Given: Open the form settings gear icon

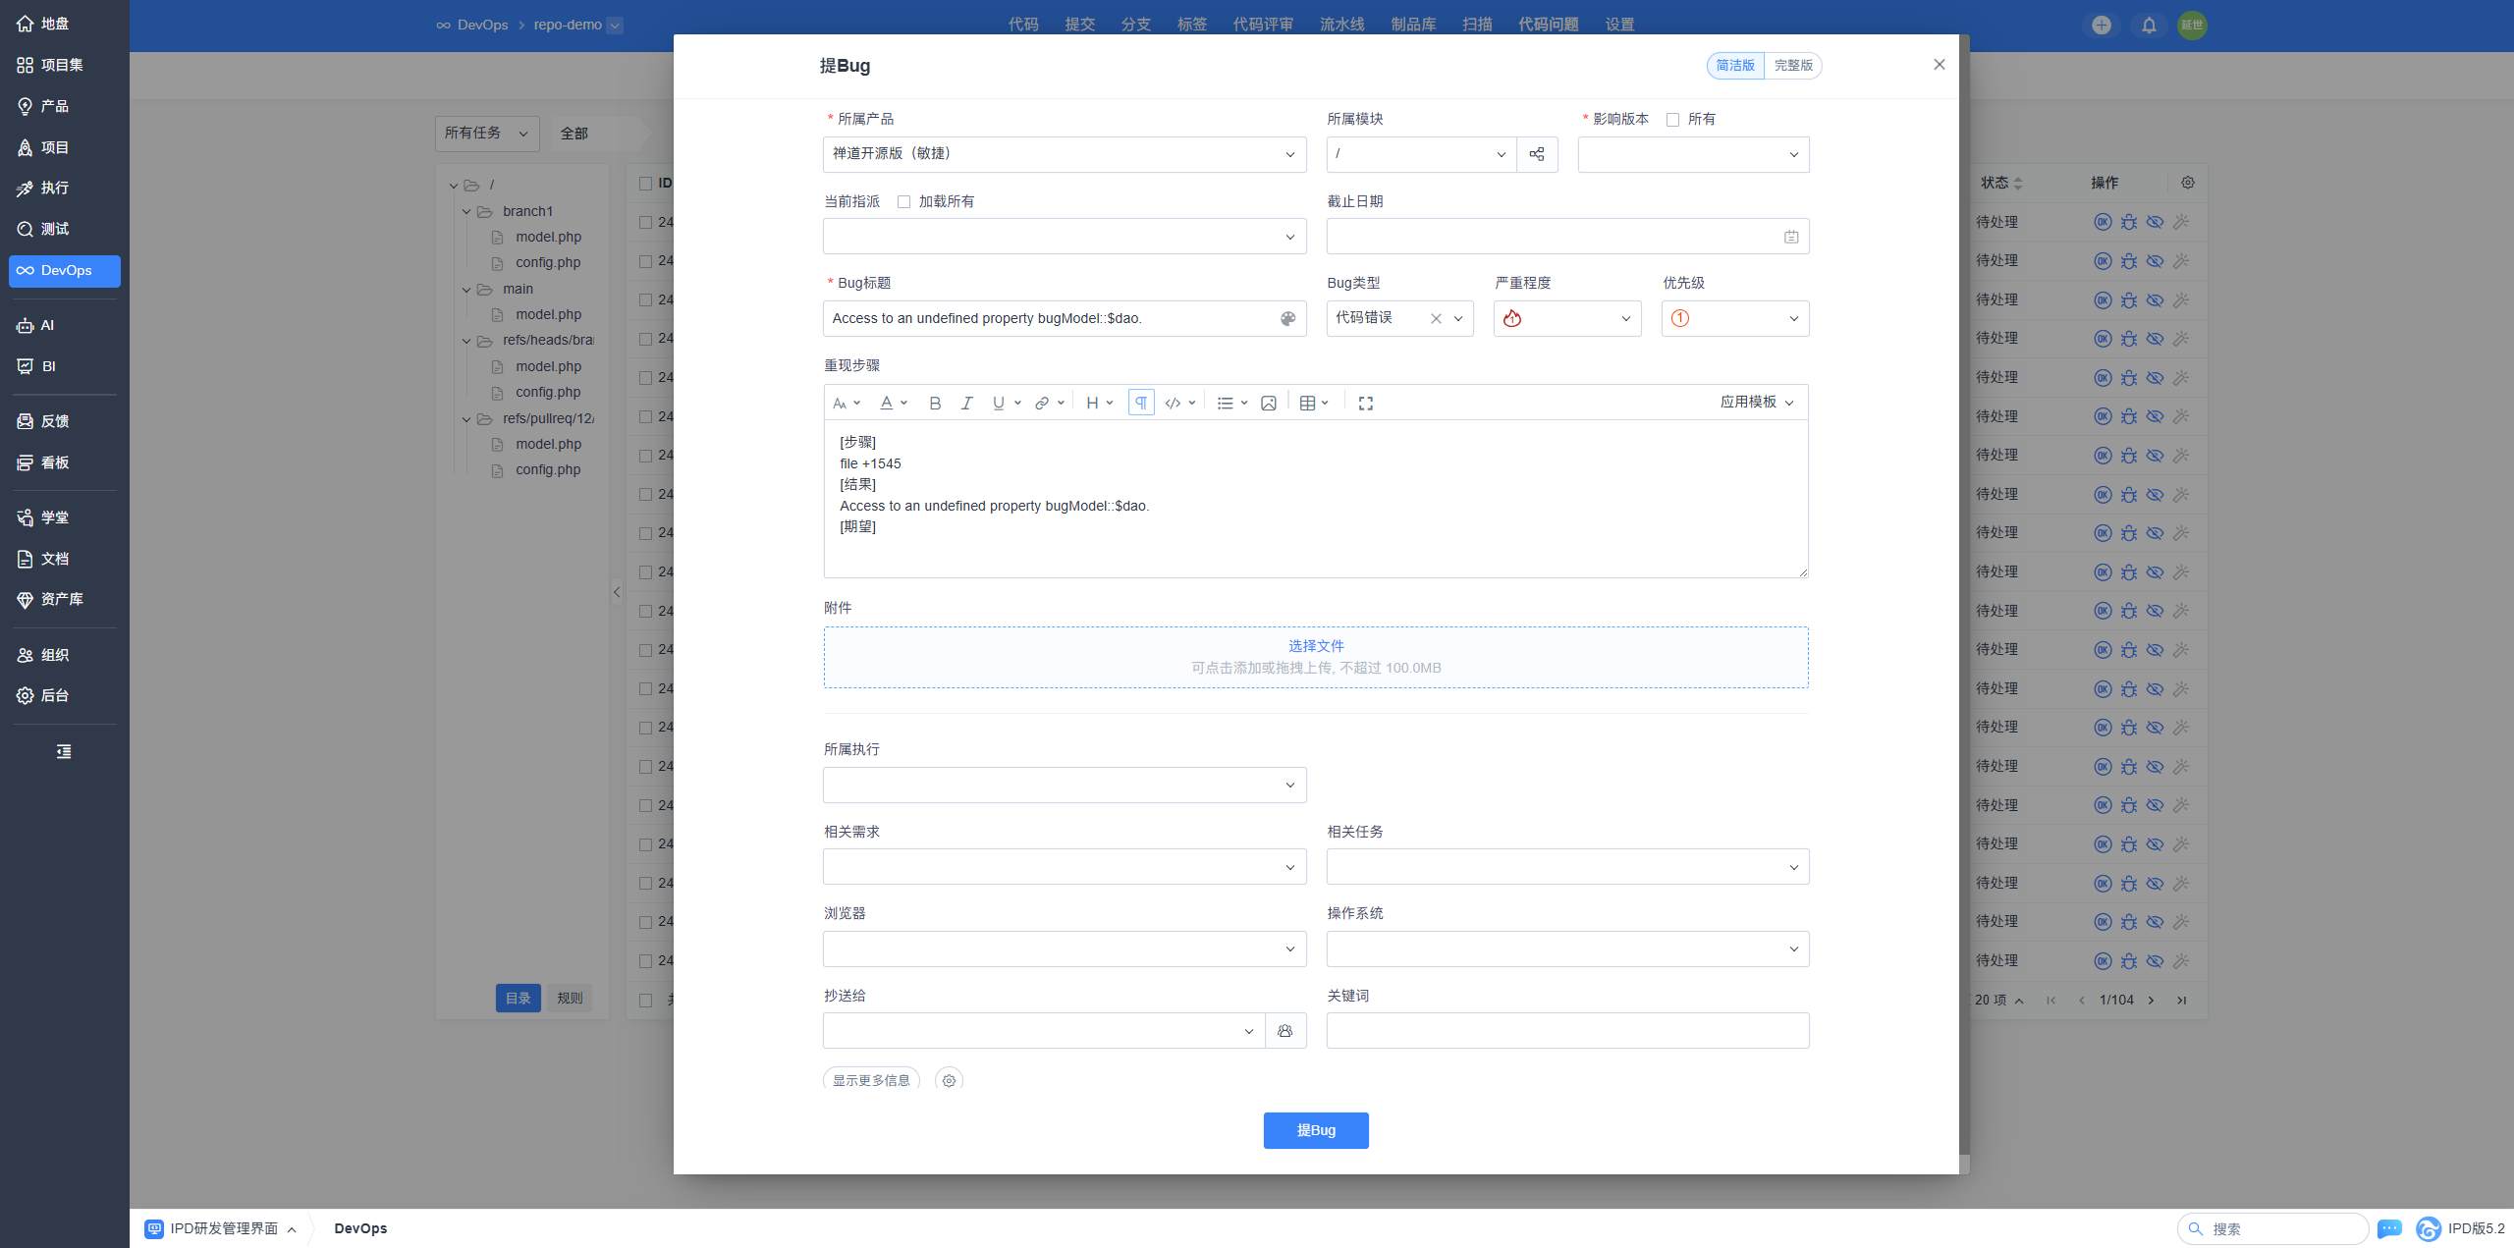Looking at the screenshot, I should pos(949,1080).
